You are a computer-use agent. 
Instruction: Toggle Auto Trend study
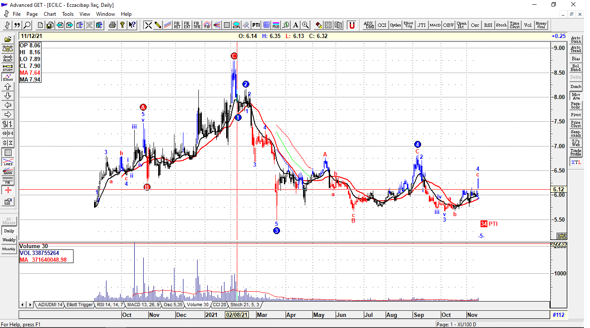(x=576, y=49)
